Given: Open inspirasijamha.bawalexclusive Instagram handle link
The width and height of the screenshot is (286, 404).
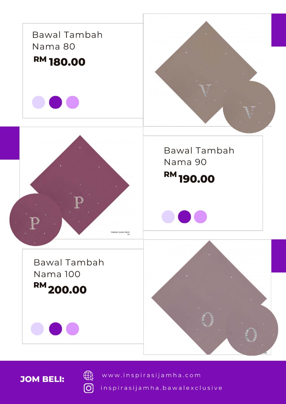Looking at the screenshot, I should [161, 388].
